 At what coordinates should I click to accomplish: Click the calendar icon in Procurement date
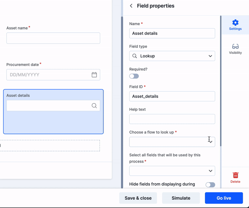click(x=94, y=75)
